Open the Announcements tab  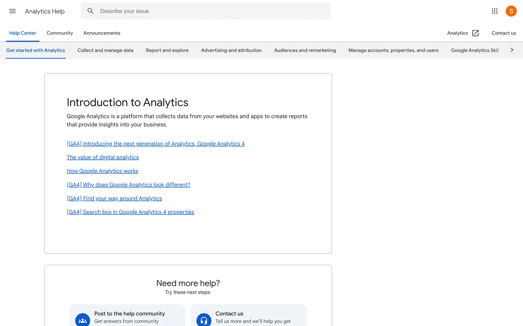click(102, 33)
